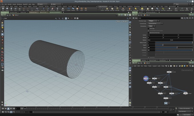Add a Camera from the Lights shelf
194x116 pixels.
[102, 9]
